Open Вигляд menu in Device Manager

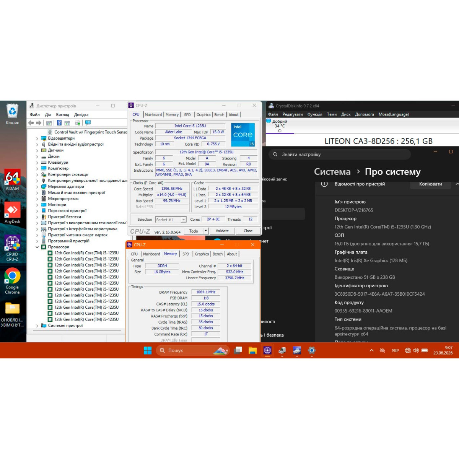coord(62,115)
